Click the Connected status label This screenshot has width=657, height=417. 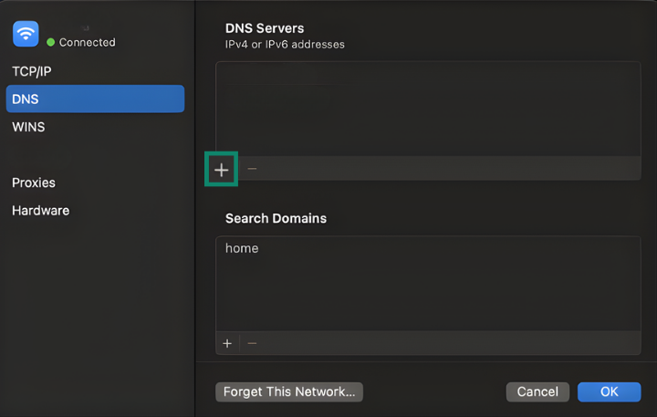(x=88, y=42)
